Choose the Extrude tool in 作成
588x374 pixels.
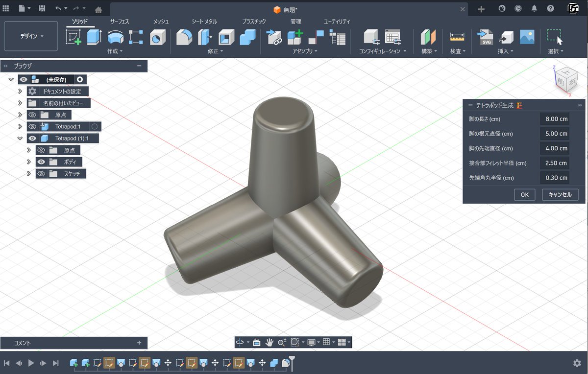[94, 37]
